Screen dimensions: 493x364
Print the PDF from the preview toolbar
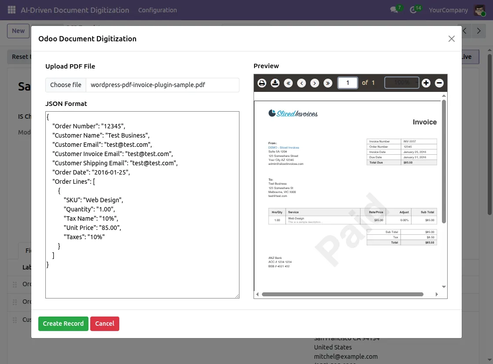262,83
